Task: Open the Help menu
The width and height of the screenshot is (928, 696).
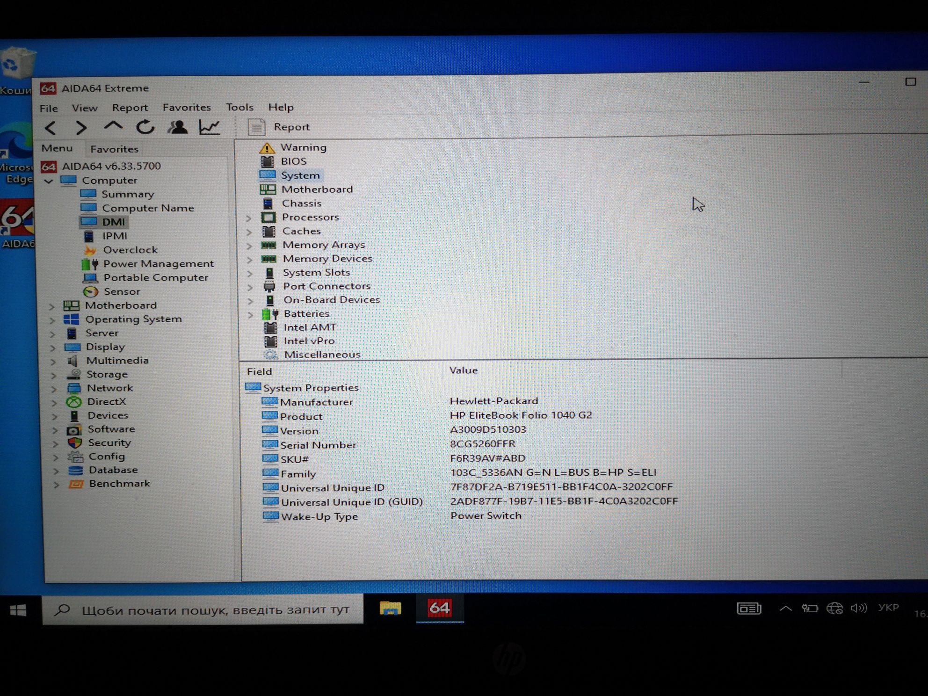Action: 281,107
